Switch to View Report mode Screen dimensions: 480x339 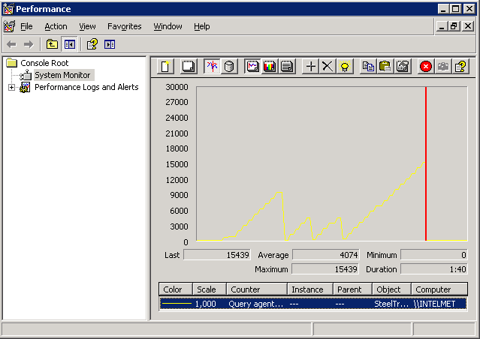pyautogui.click(x=286, y=66)
